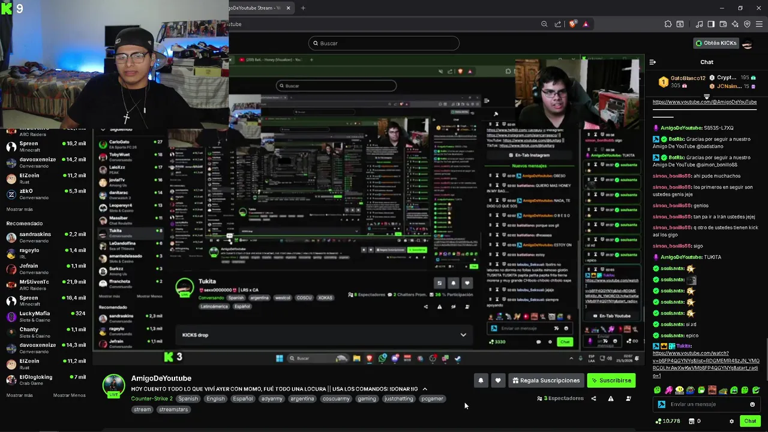Expand the KICKS drop panel chevron
The image size is (768, 432).
point(463,335)
